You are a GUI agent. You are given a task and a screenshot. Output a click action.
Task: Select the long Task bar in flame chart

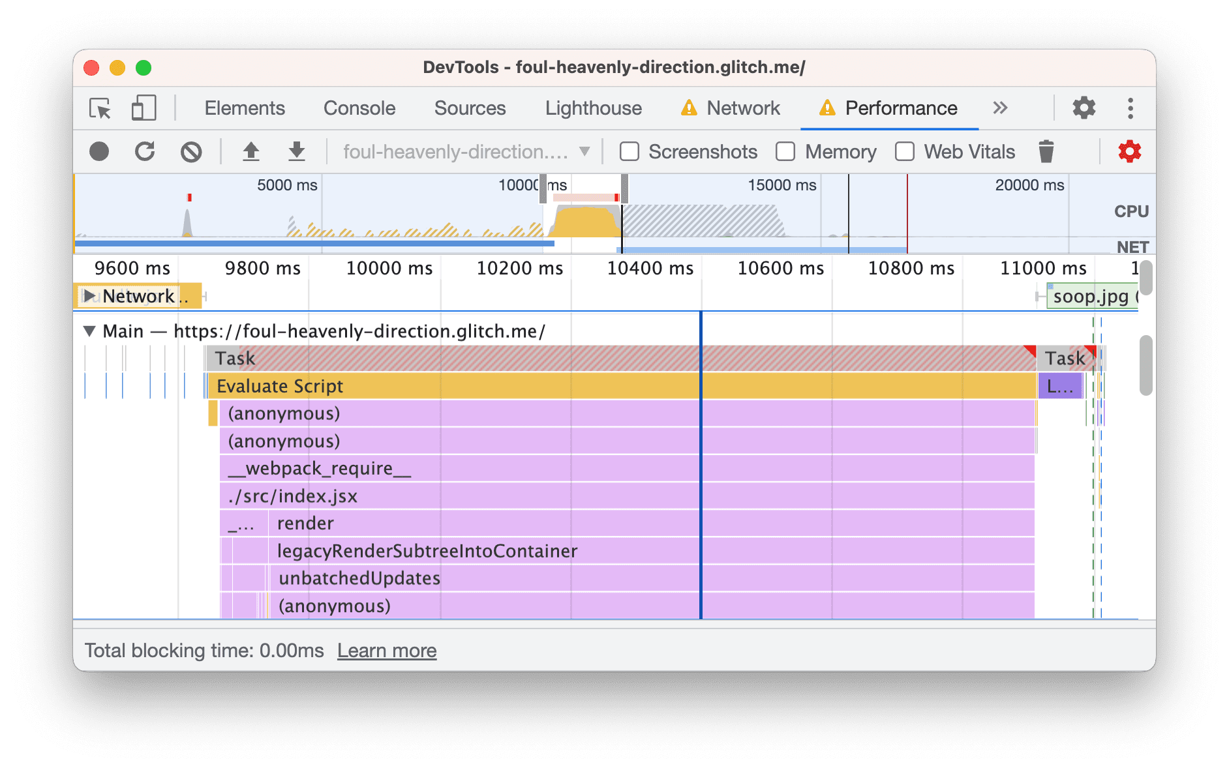pyautogui.click(x=620, y=358)
